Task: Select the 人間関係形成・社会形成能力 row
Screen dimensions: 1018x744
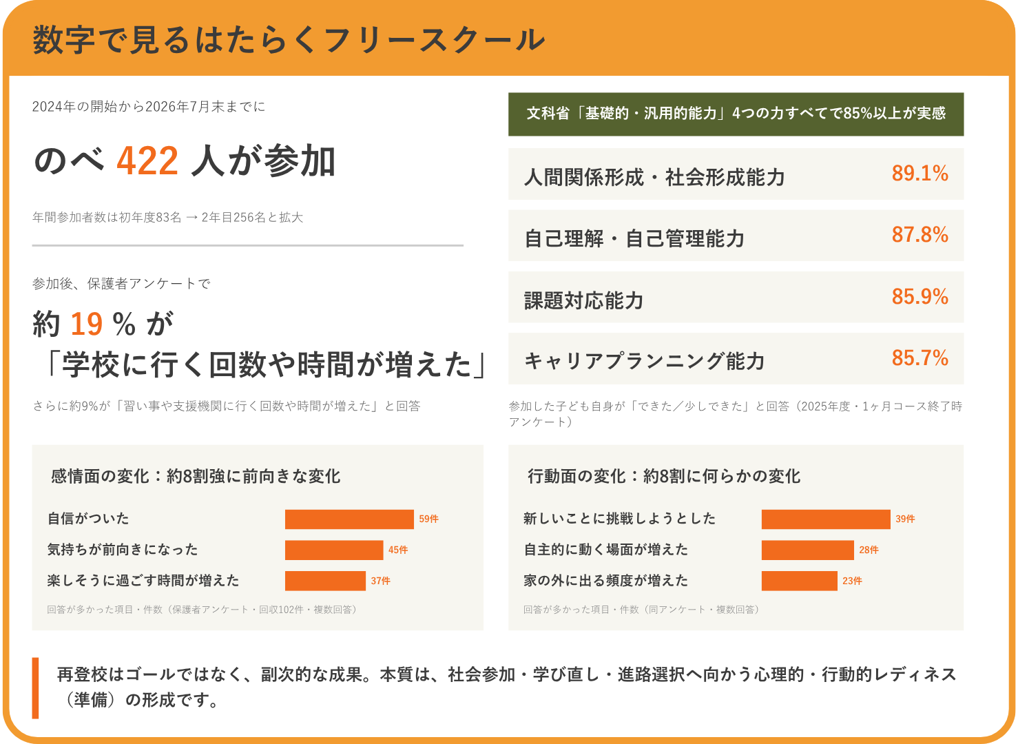Action: click(736, 174)
